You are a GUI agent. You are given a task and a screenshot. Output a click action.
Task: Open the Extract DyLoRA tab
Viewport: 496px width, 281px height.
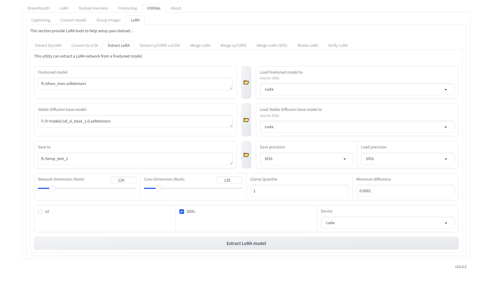(48, 46)
